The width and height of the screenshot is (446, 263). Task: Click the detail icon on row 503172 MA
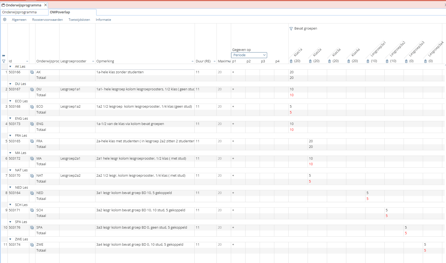pyautogui.click(x=32, y=159)
